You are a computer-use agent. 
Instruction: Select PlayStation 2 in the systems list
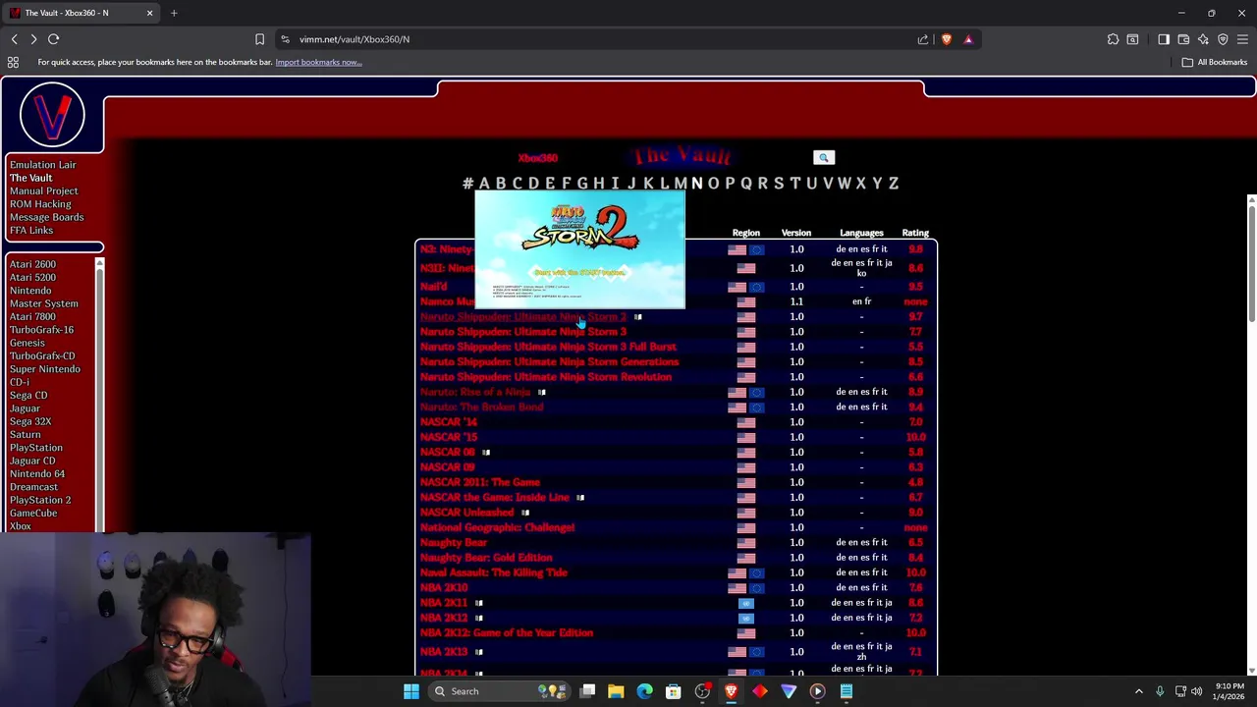coord(40,500)
